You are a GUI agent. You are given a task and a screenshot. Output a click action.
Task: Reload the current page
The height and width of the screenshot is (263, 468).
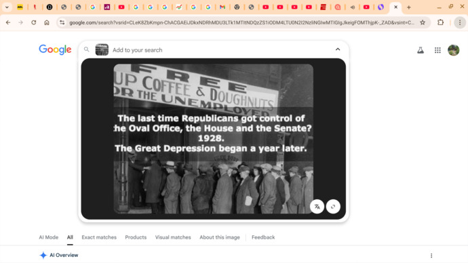pyautogui.click(x=34, y=22)
